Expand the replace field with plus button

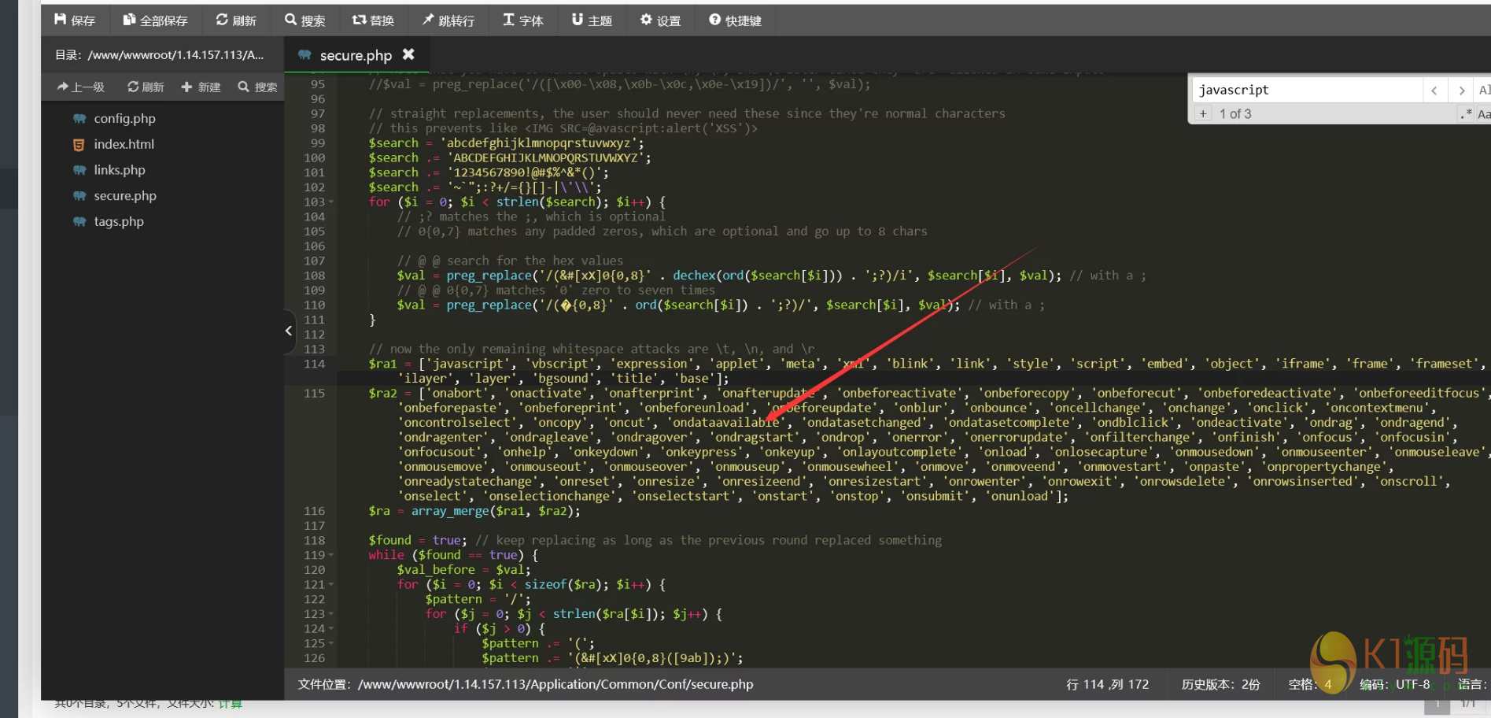(x=1202, y=114)
